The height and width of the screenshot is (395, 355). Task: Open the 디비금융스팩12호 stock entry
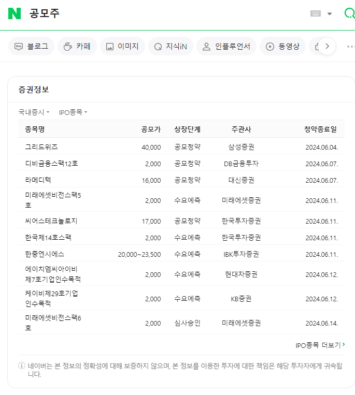52,164
